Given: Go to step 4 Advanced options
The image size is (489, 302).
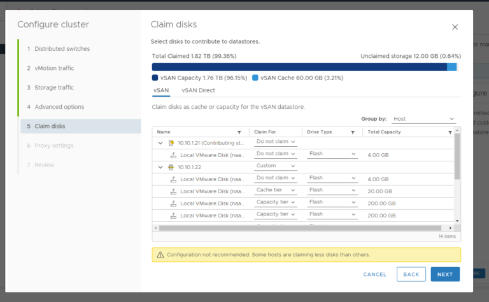Looking at the screenshot, I should (59, 107).
